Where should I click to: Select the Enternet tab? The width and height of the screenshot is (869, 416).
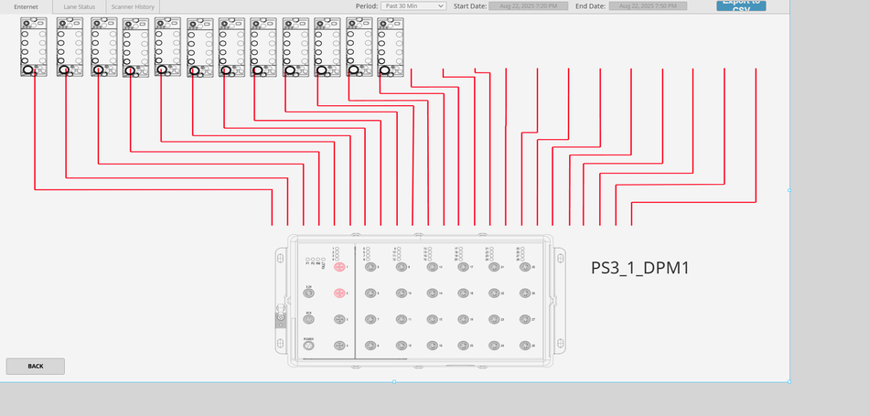[x=27, y=6]
